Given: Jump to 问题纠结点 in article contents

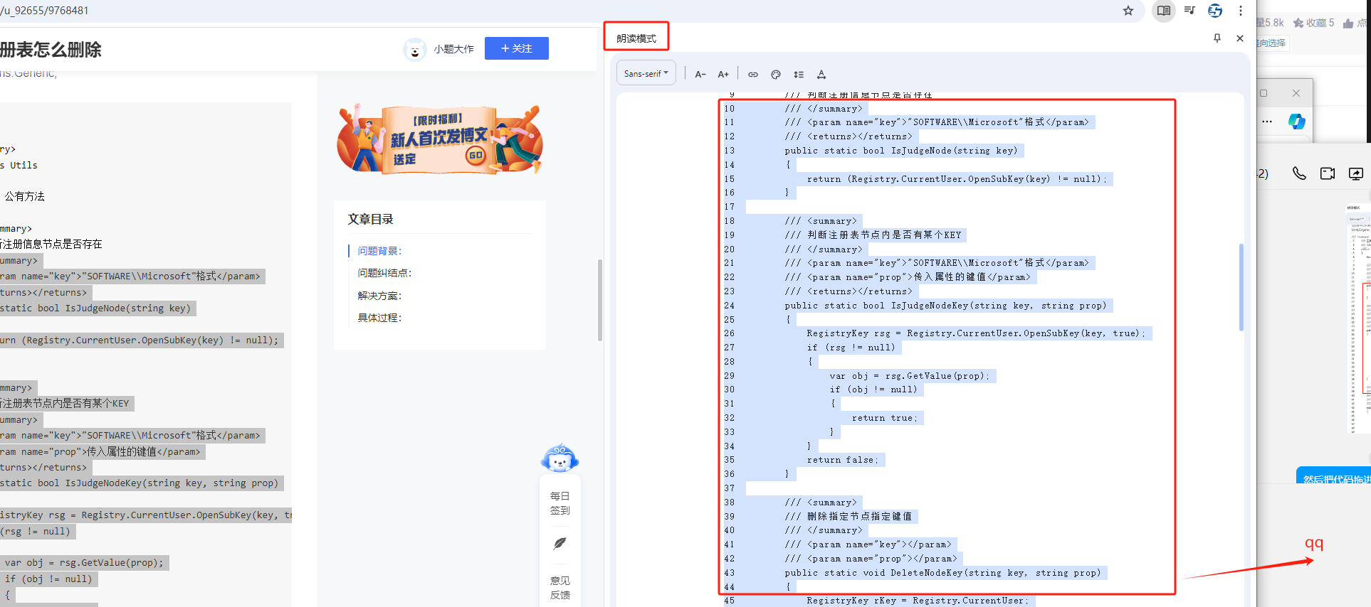Looking at the screenshot, I should (384, 273).
